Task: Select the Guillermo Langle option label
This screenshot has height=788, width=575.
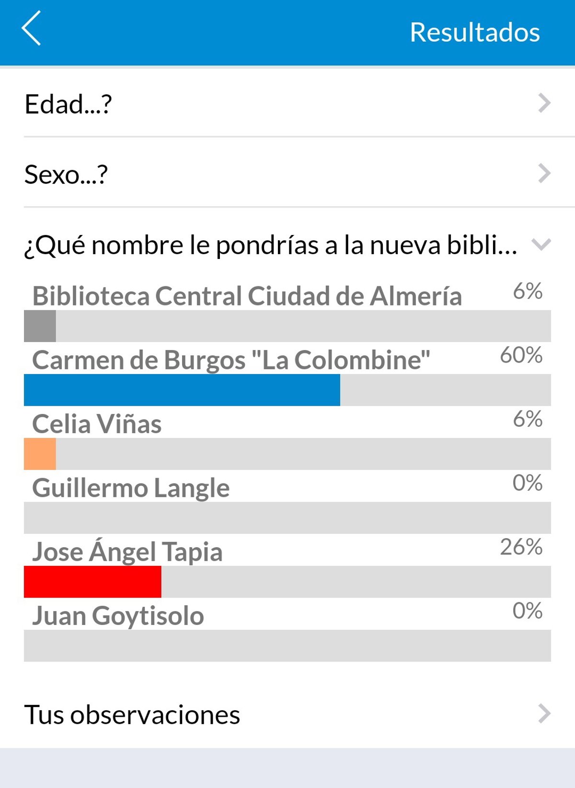Action: (131, 488)
